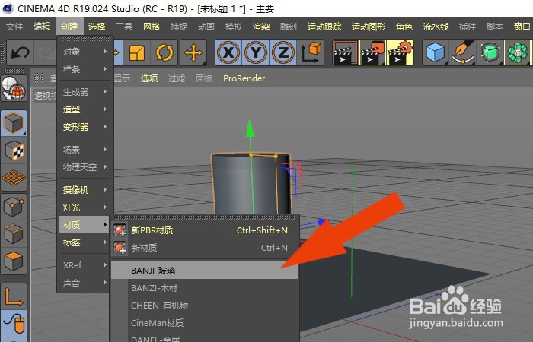
Task: Click Render to Picture Viewer icon
Action: coord(373,52)
